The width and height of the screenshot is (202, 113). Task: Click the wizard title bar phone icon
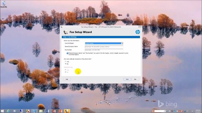click(62, 27)
